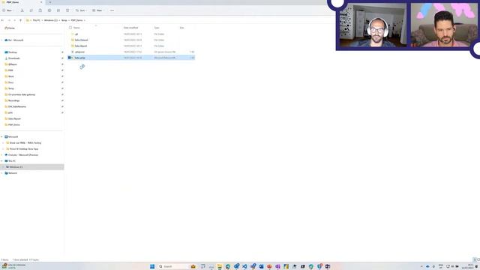Select the .git folder row
This screenshot has width=480, height=270.
pos(131,34)
